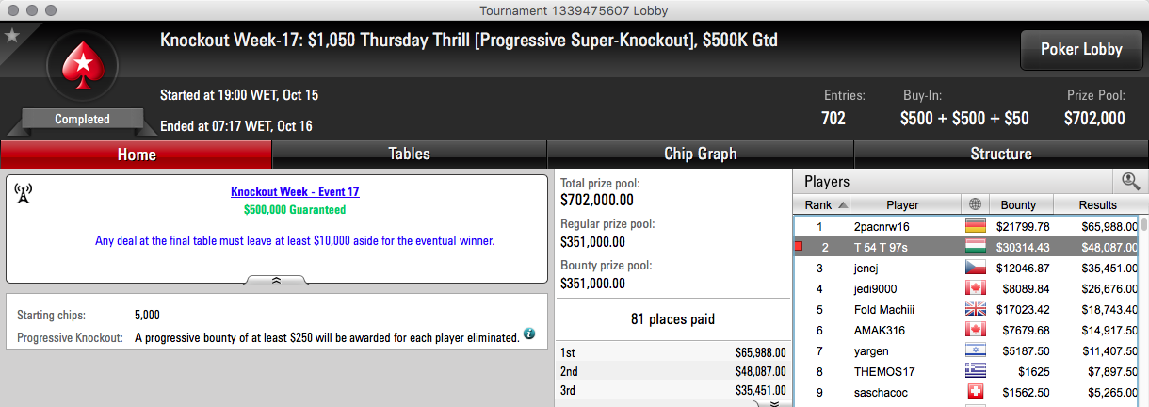
Task: Click the players list scrollbar
Action: (1143, 311)
